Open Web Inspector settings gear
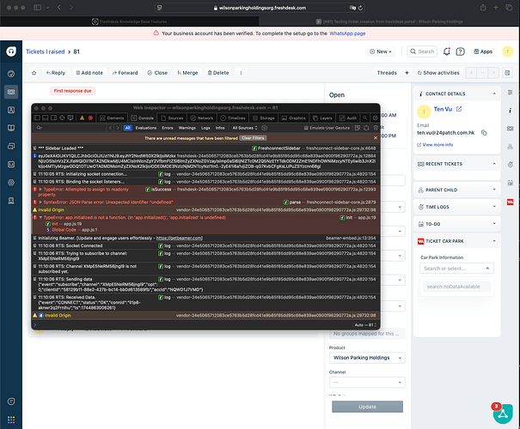The width and height of the screenshot is (520, 429). point(375,118)
